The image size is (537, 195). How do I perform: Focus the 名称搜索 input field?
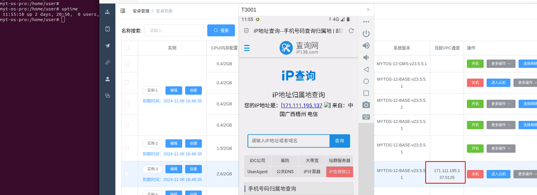(x=174, y=30)
